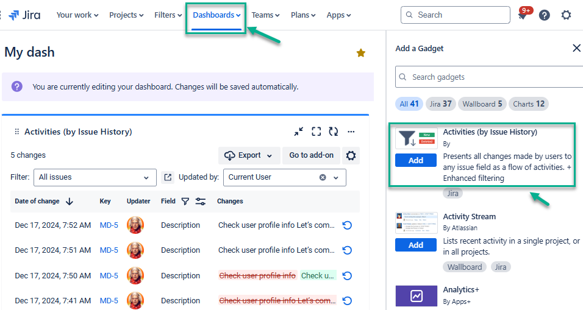The width and height of the screenshot is (583, 310).
Task: Toggle the dashboard star favorite
Action: coord(360,53)
